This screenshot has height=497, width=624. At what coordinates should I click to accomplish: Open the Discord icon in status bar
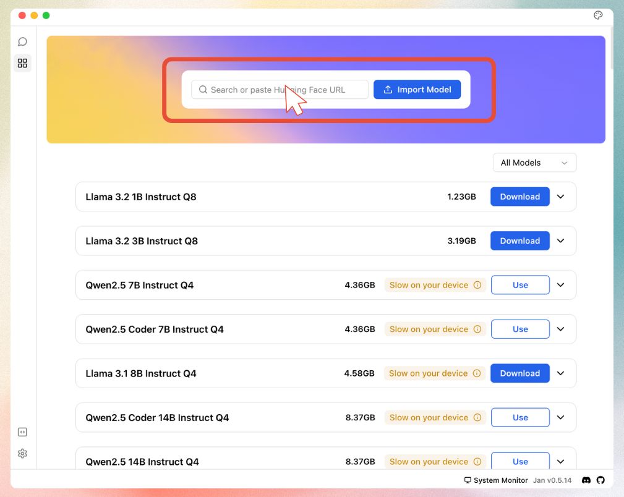point(586,480)
